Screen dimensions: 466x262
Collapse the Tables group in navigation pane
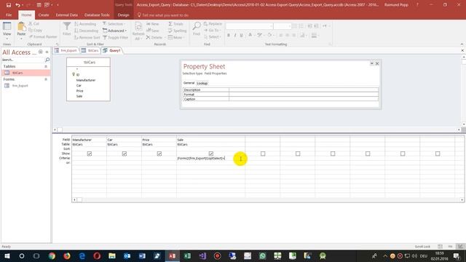46,66
